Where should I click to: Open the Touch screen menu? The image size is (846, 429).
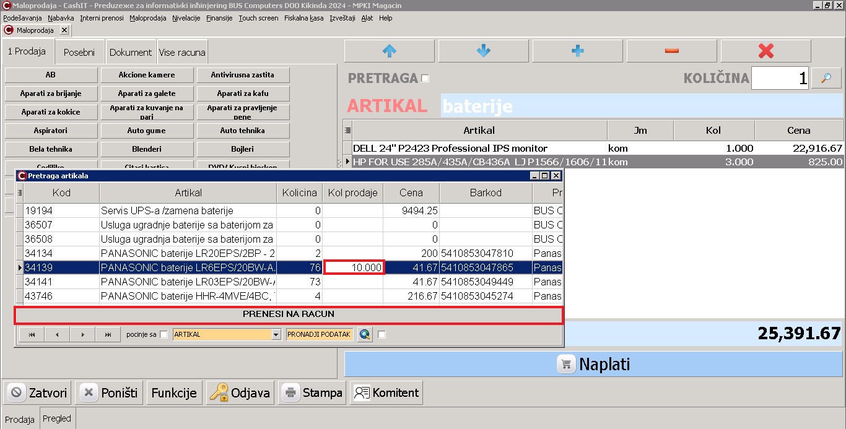(258, 18)
